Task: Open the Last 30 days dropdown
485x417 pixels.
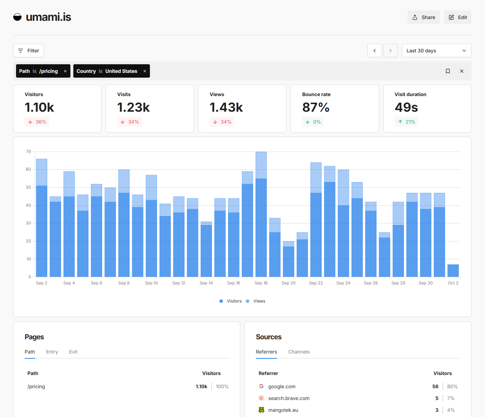Action: point(436,51)
